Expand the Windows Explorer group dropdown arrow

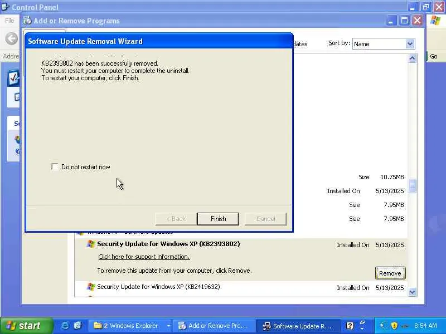click(x=168, y=326)
